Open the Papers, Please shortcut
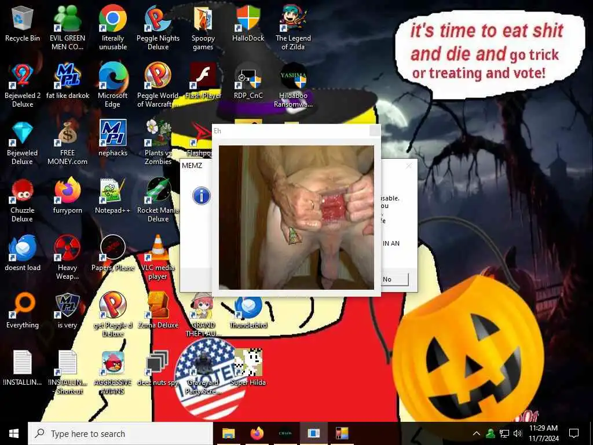Screen dimensions: 593x445 pos(113,254)
